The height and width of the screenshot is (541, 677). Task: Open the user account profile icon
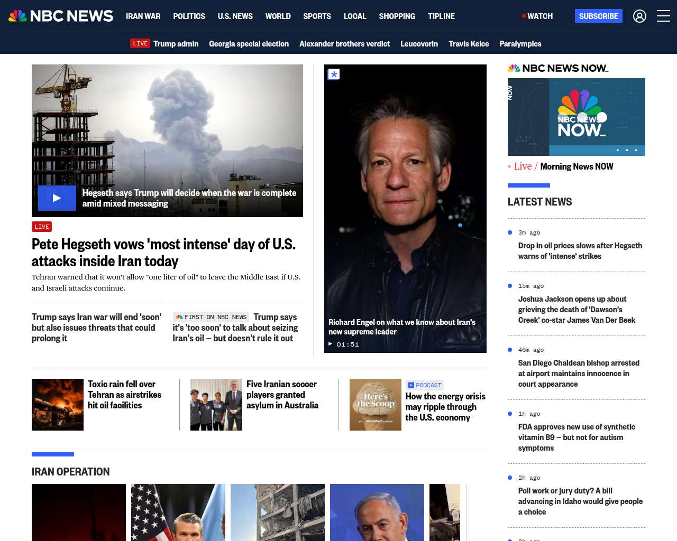[x=639, y=16]
